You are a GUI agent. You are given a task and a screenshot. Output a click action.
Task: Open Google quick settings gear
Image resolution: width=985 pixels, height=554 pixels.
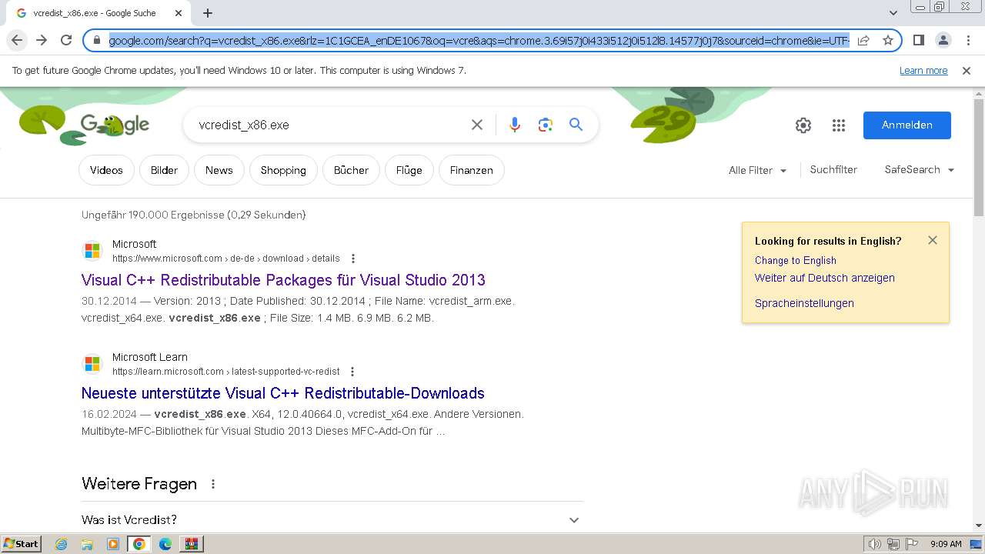pyautogui.click(x=803, y=125)
